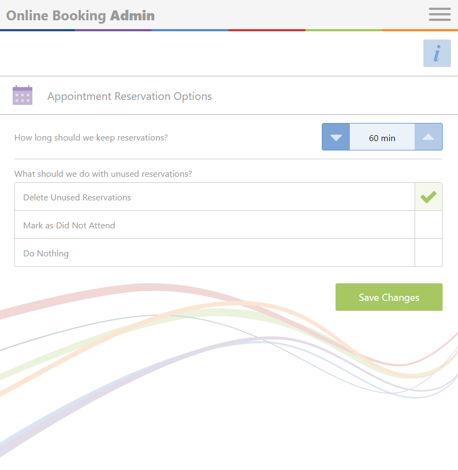Select the Delete Unused Reservations option
Viewport: 458px width, 470px height.
[215, 197]
